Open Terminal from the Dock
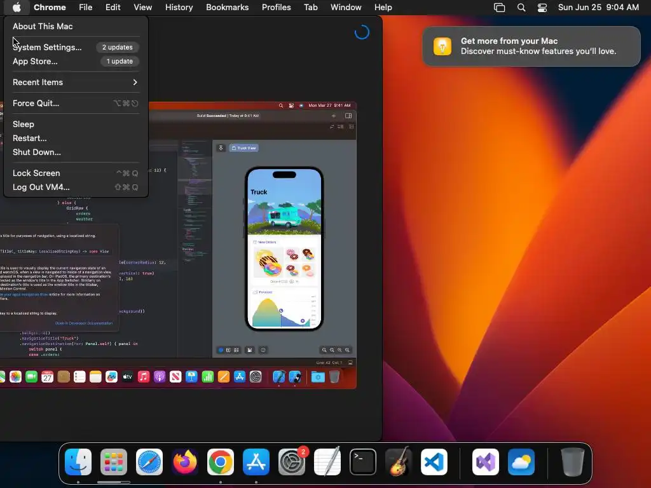 363,462
